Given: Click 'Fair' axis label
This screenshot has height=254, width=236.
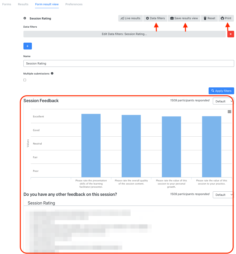Looking at the screenshot, I should [35, 157].
